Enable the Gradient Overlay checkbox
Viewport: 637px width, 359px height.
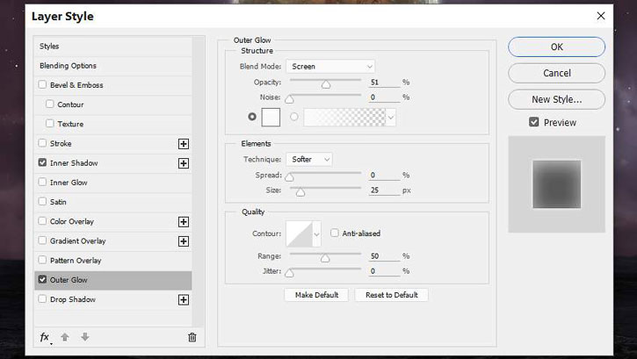[42, 241]
